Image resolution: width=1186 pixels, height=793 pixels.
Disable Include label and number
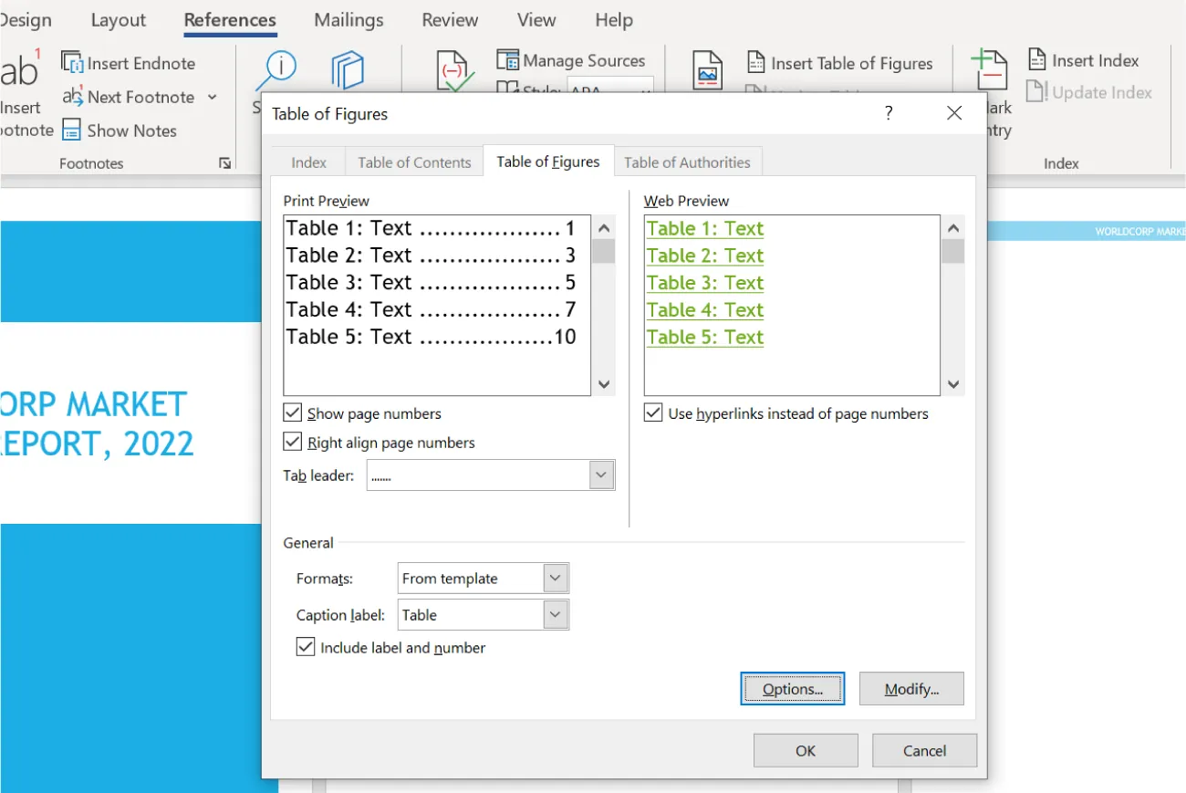(305, 647)
